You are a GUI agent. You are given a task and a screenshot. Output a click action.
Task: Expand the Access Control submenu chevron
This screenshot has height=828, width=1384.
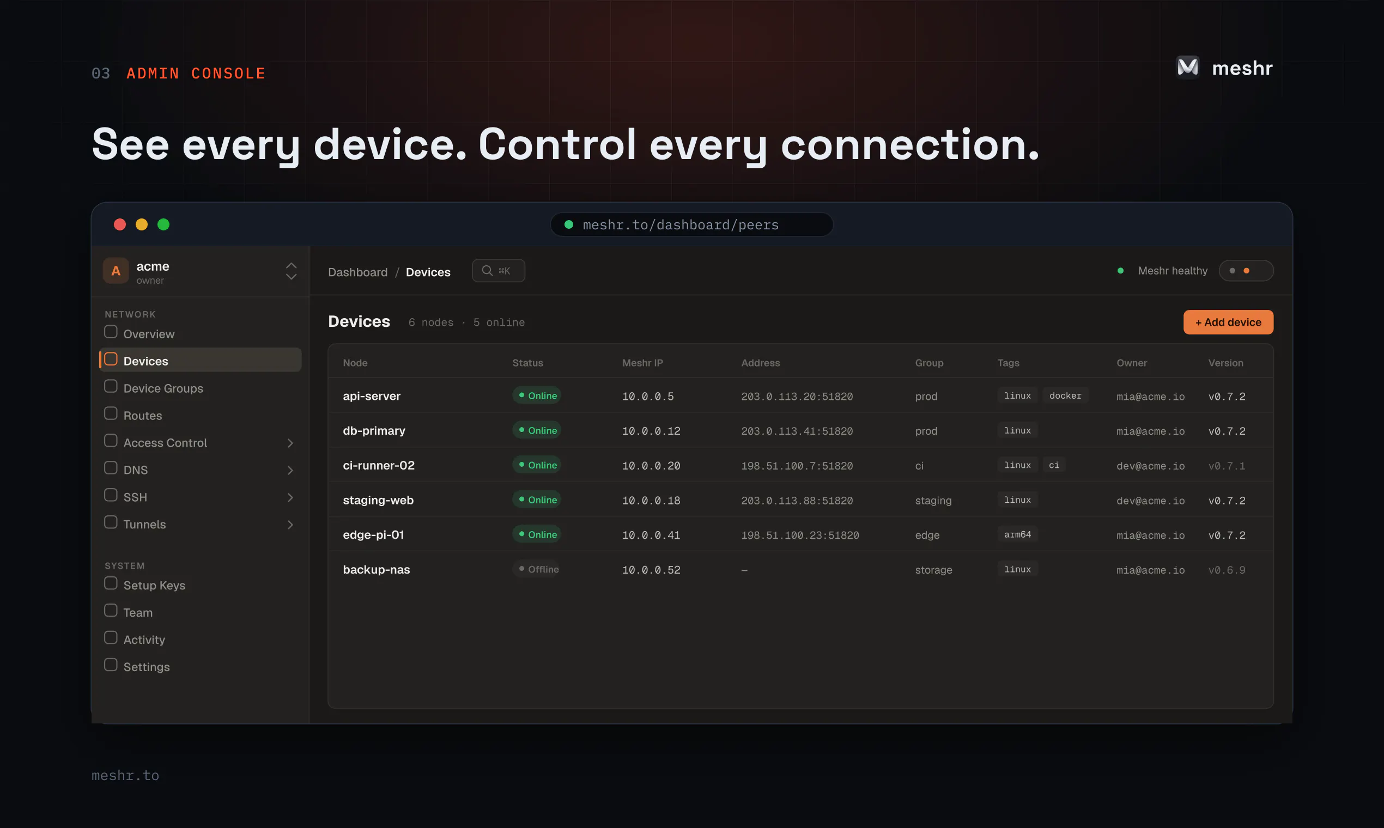290,443
